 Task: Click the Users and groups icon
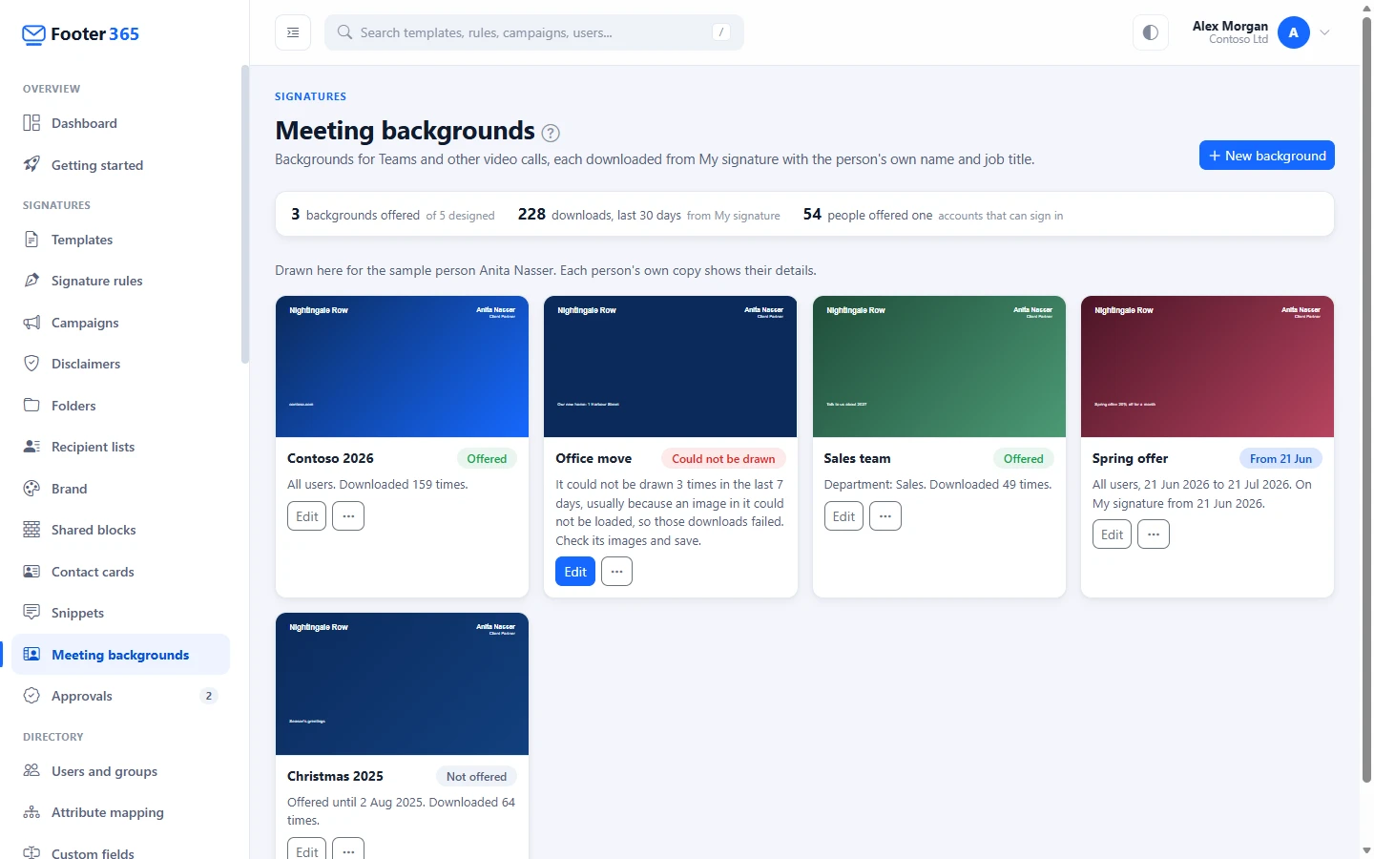coord(31,771)
